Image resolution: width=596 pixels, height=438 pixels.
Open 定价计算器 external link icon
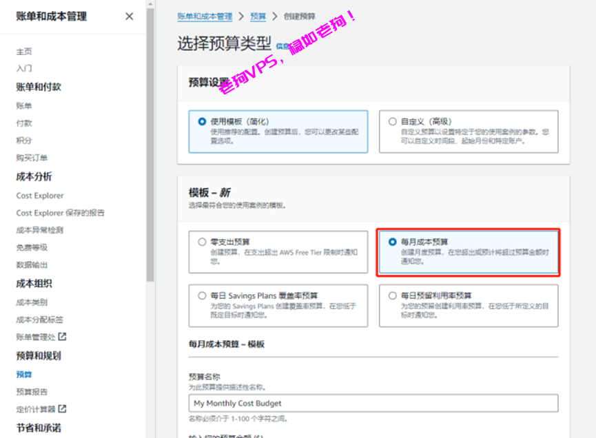(62, 409)
